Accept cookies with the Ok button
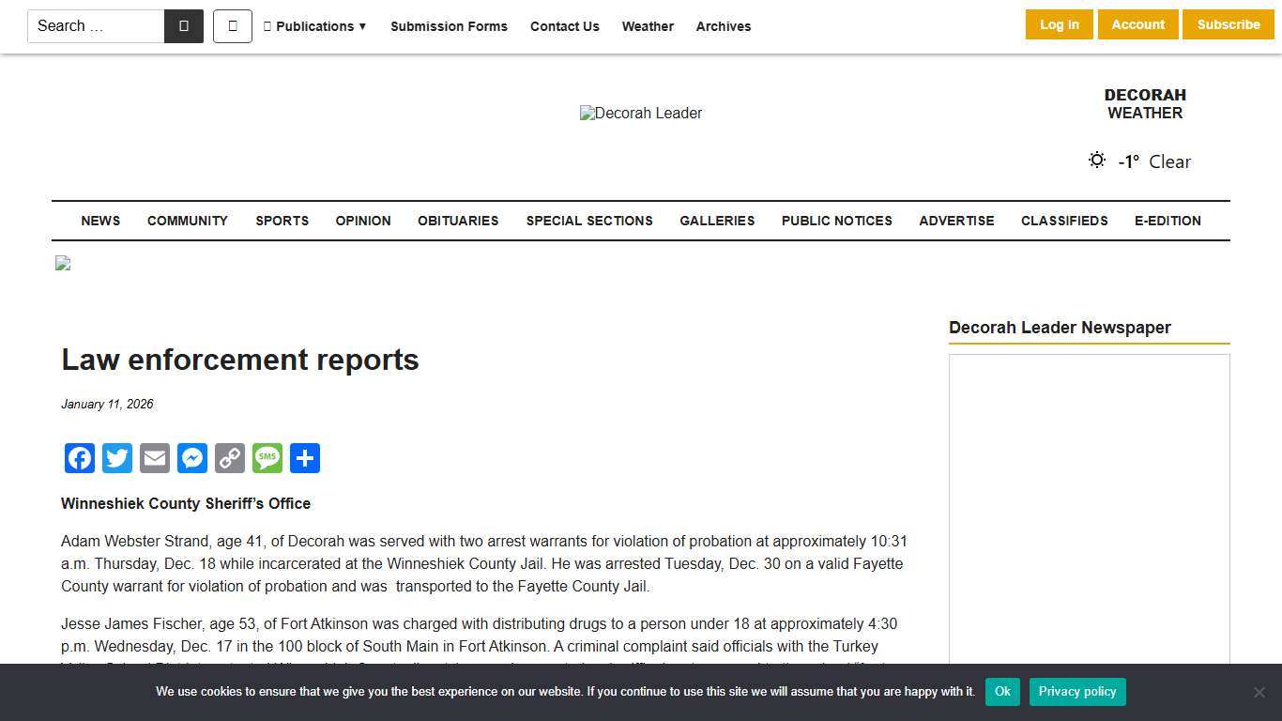 coord(1001,691)
